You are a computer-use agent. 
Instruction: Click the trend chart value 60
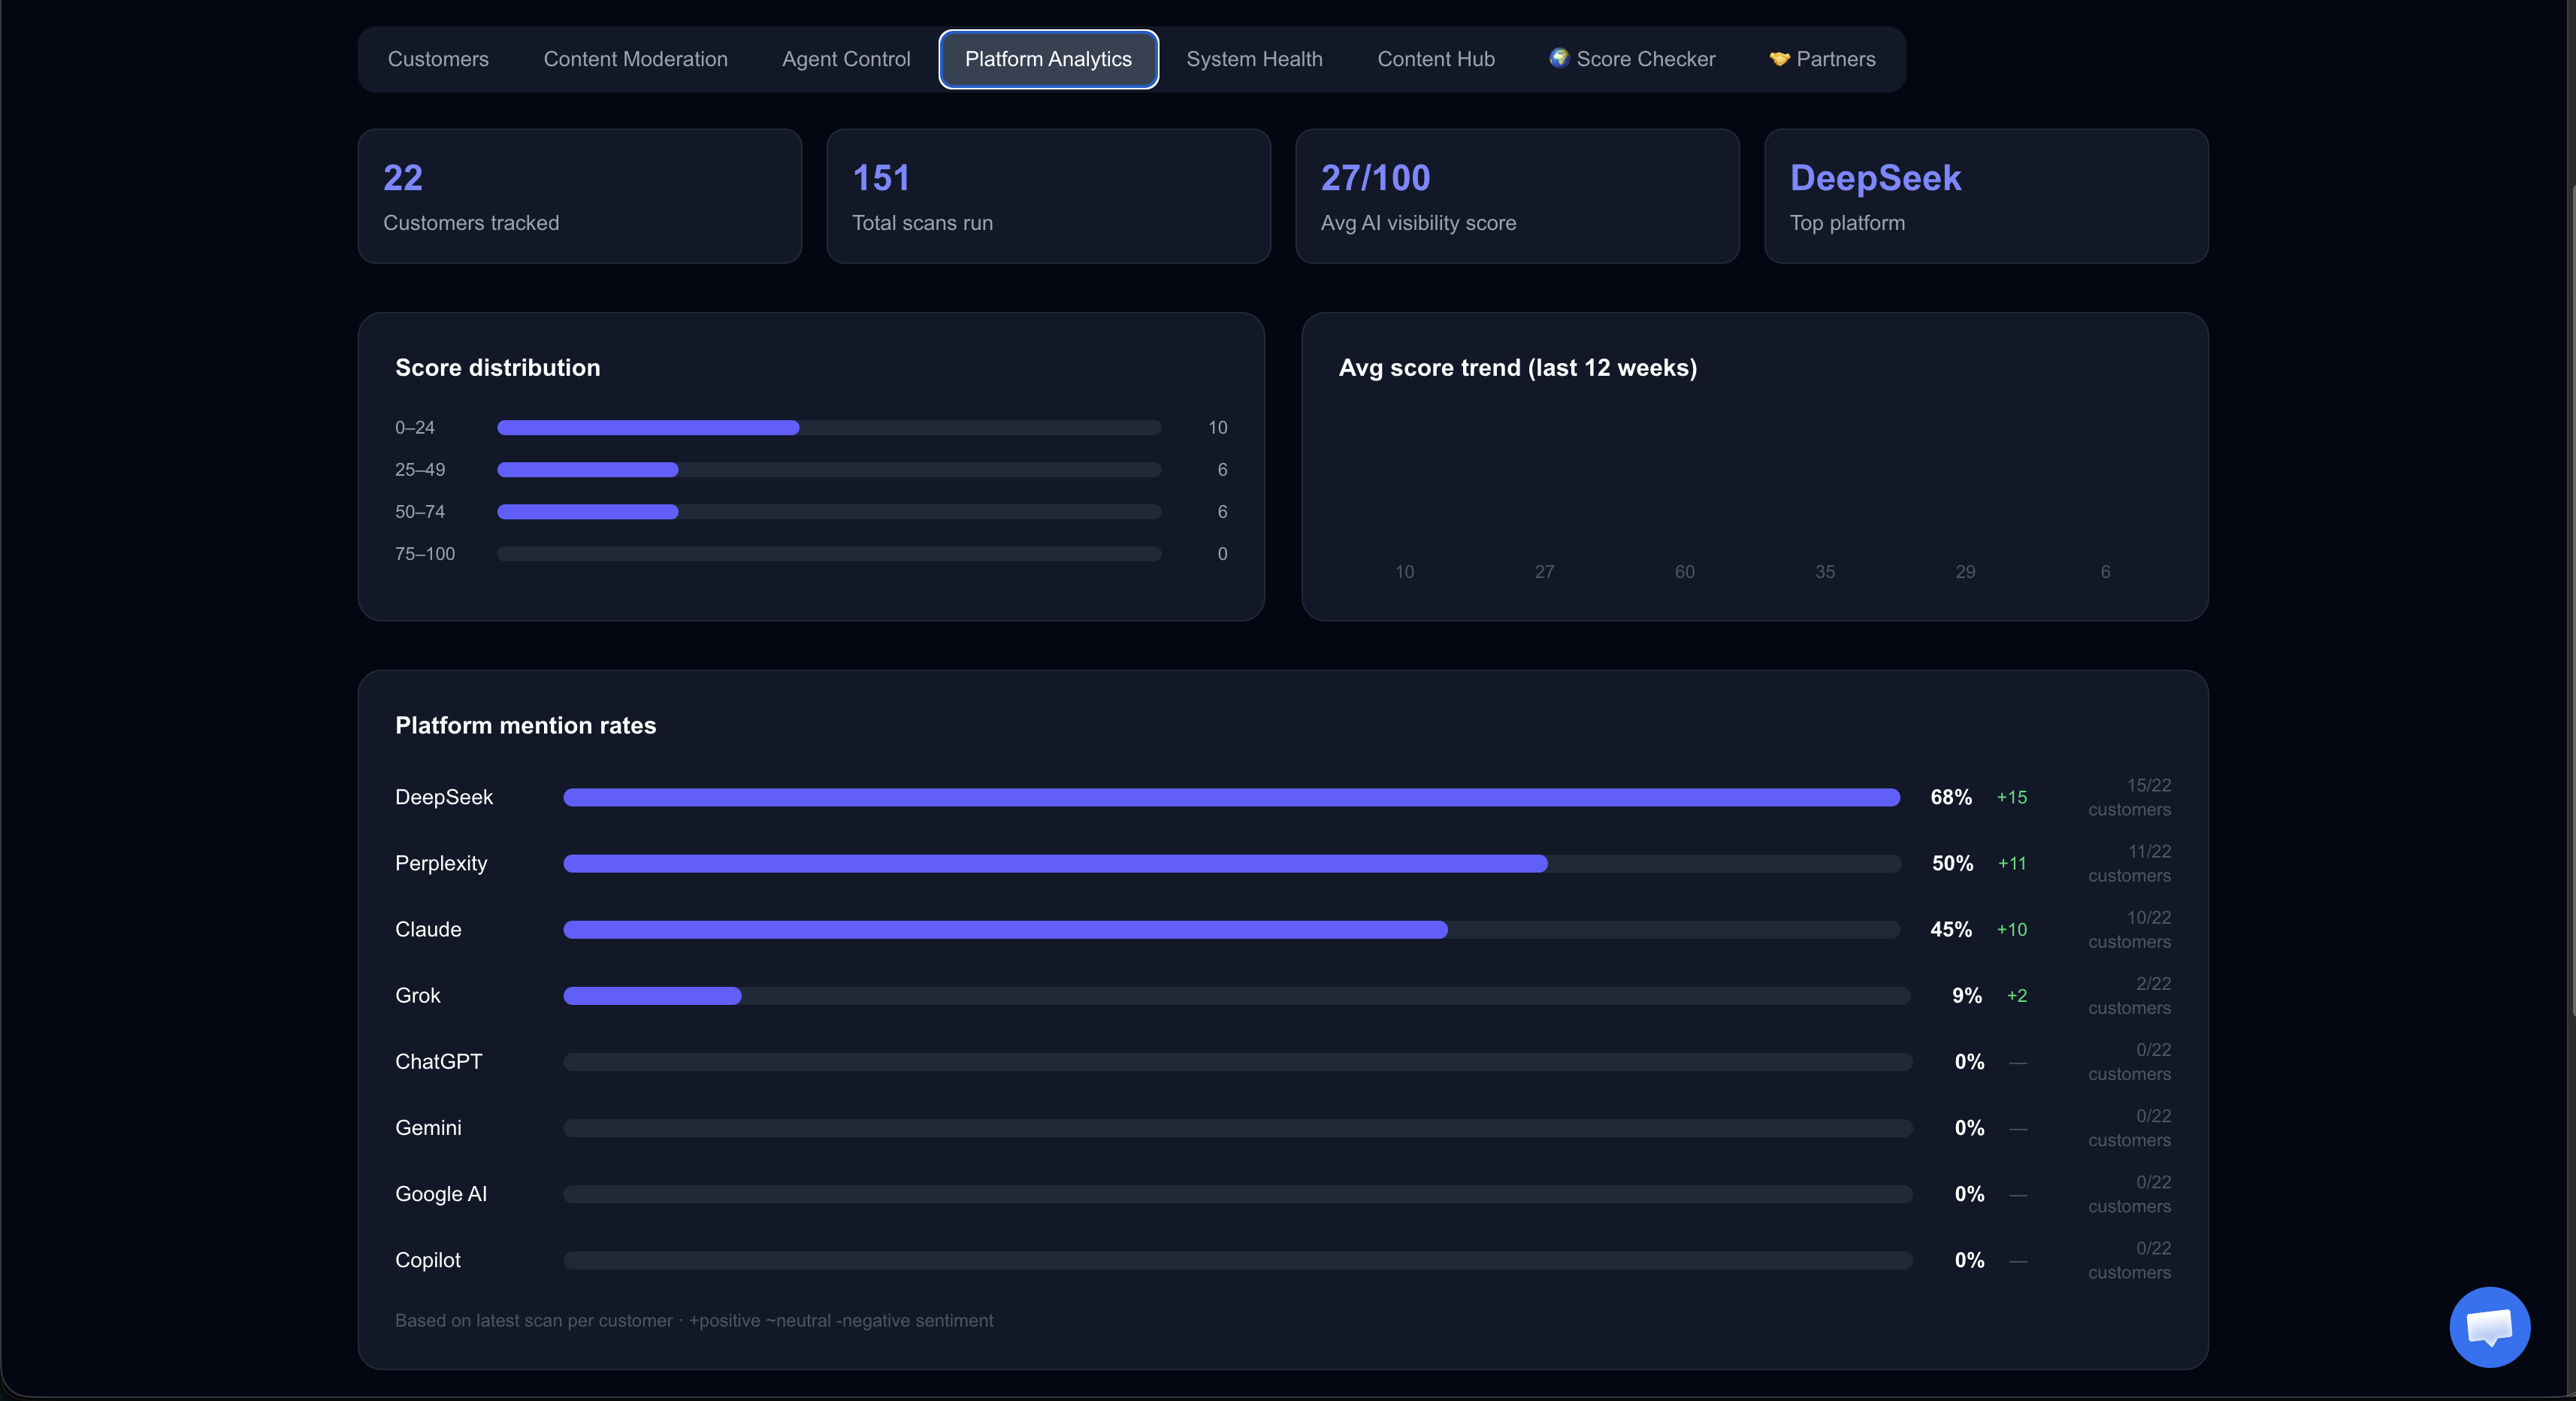click(1685, 572)
